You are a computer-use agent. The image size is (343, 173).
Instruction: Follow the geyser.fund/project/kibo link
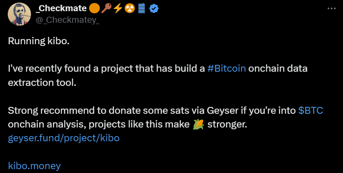pos(64,138)
